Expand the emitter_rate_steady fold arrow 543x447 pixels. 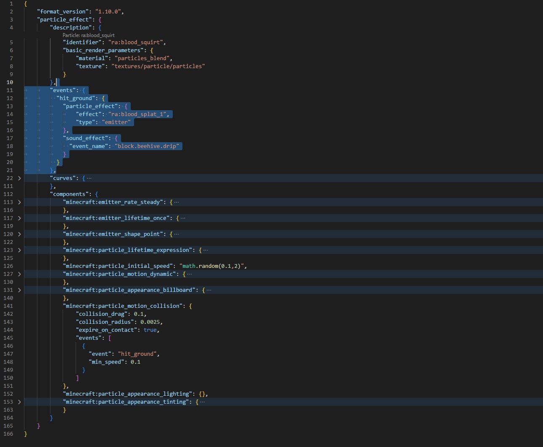pos(19,202)
